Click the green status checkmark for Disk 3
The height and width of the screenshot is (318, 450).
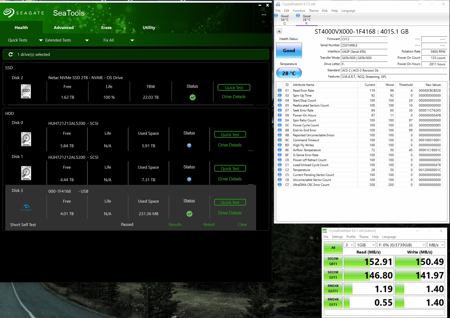coord(189,214)
